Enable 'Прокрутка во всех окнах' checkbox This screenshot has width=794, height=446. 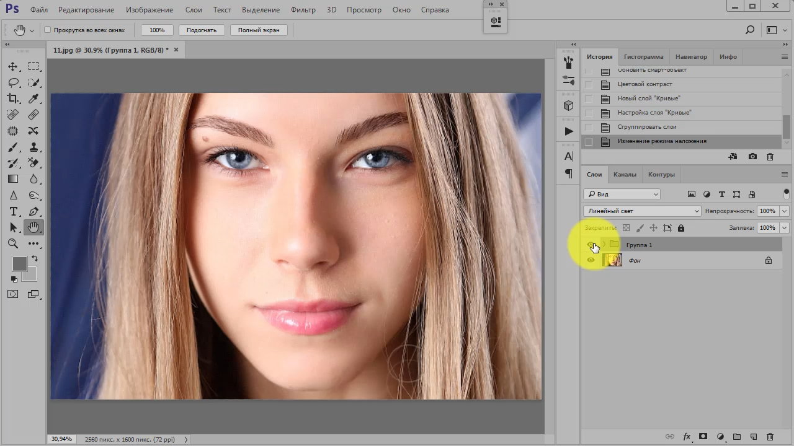pyautogui.click(x=48, y=30)
